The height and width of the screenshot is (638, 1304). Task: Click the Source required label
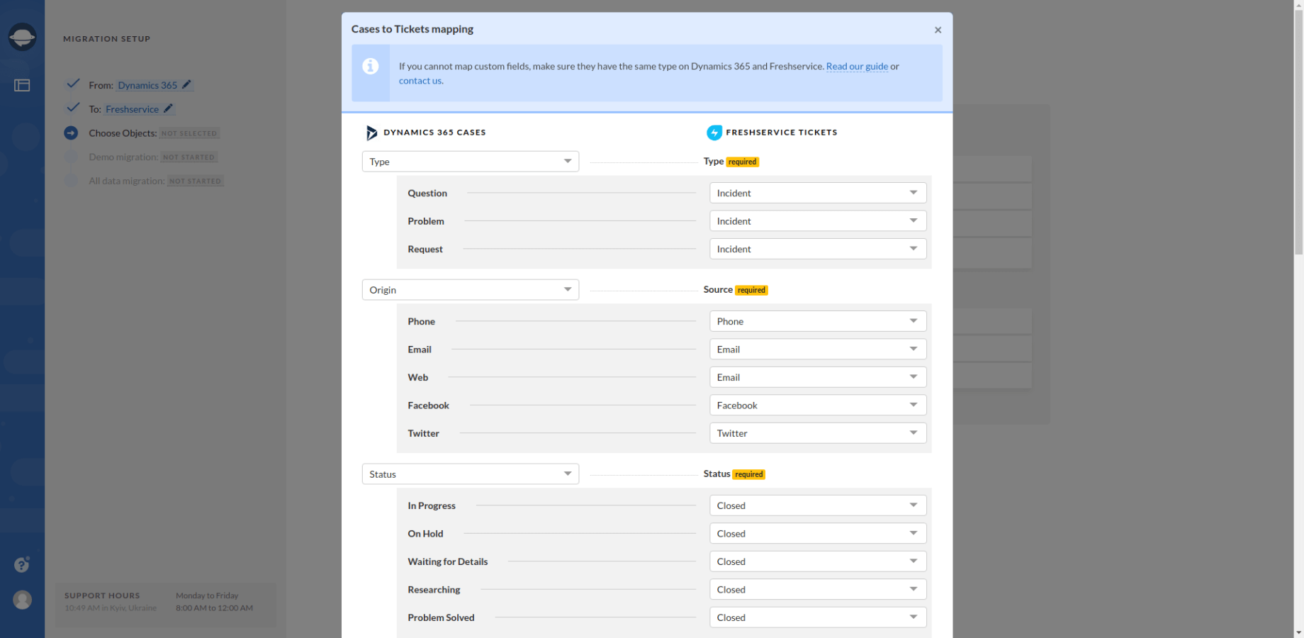735,290
